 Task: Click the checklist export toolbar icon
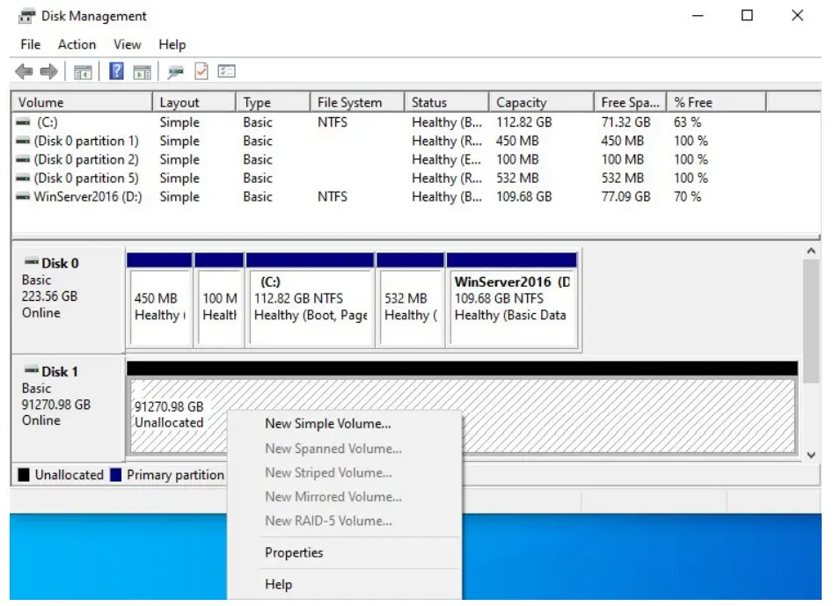(x=229, y=71)
